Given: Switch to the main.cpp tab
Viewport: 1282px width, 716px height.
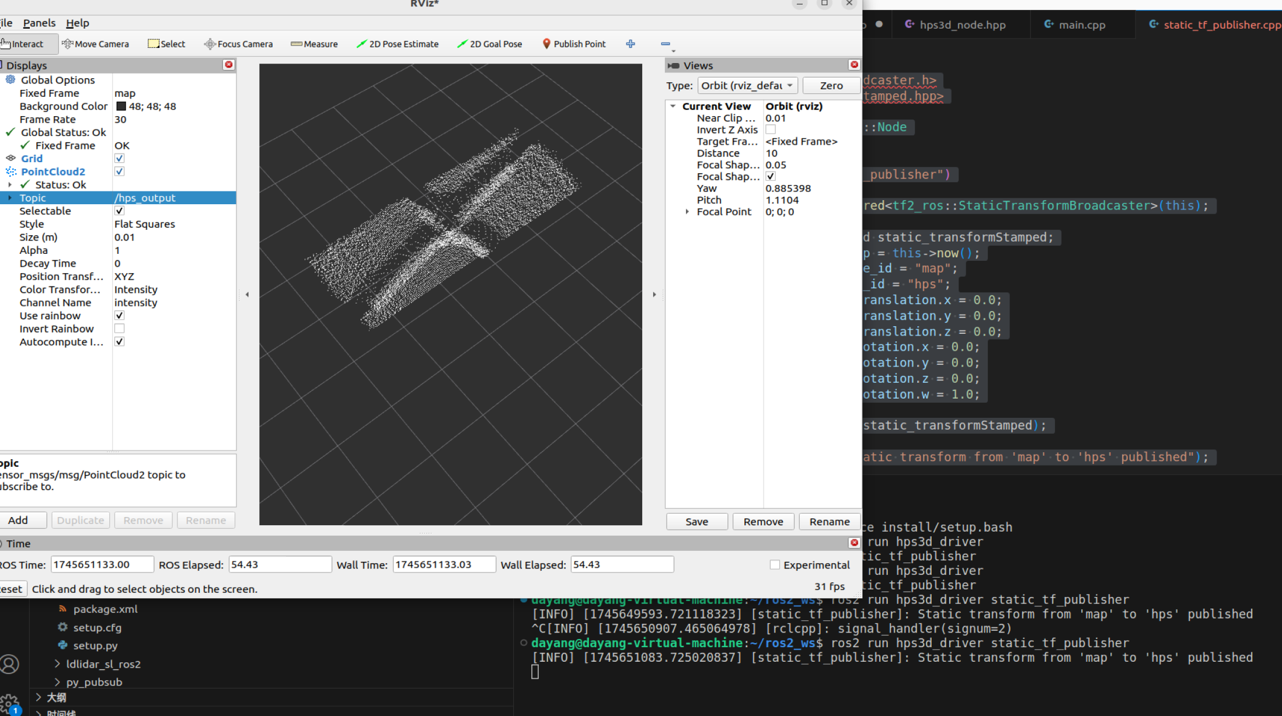Looking at the screenshot, I should coord(1075,25).
